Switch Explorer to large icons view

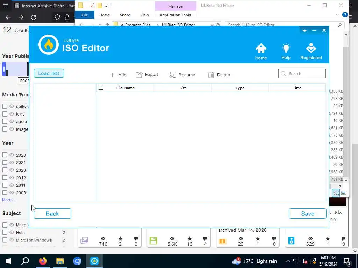pos(344,193)
